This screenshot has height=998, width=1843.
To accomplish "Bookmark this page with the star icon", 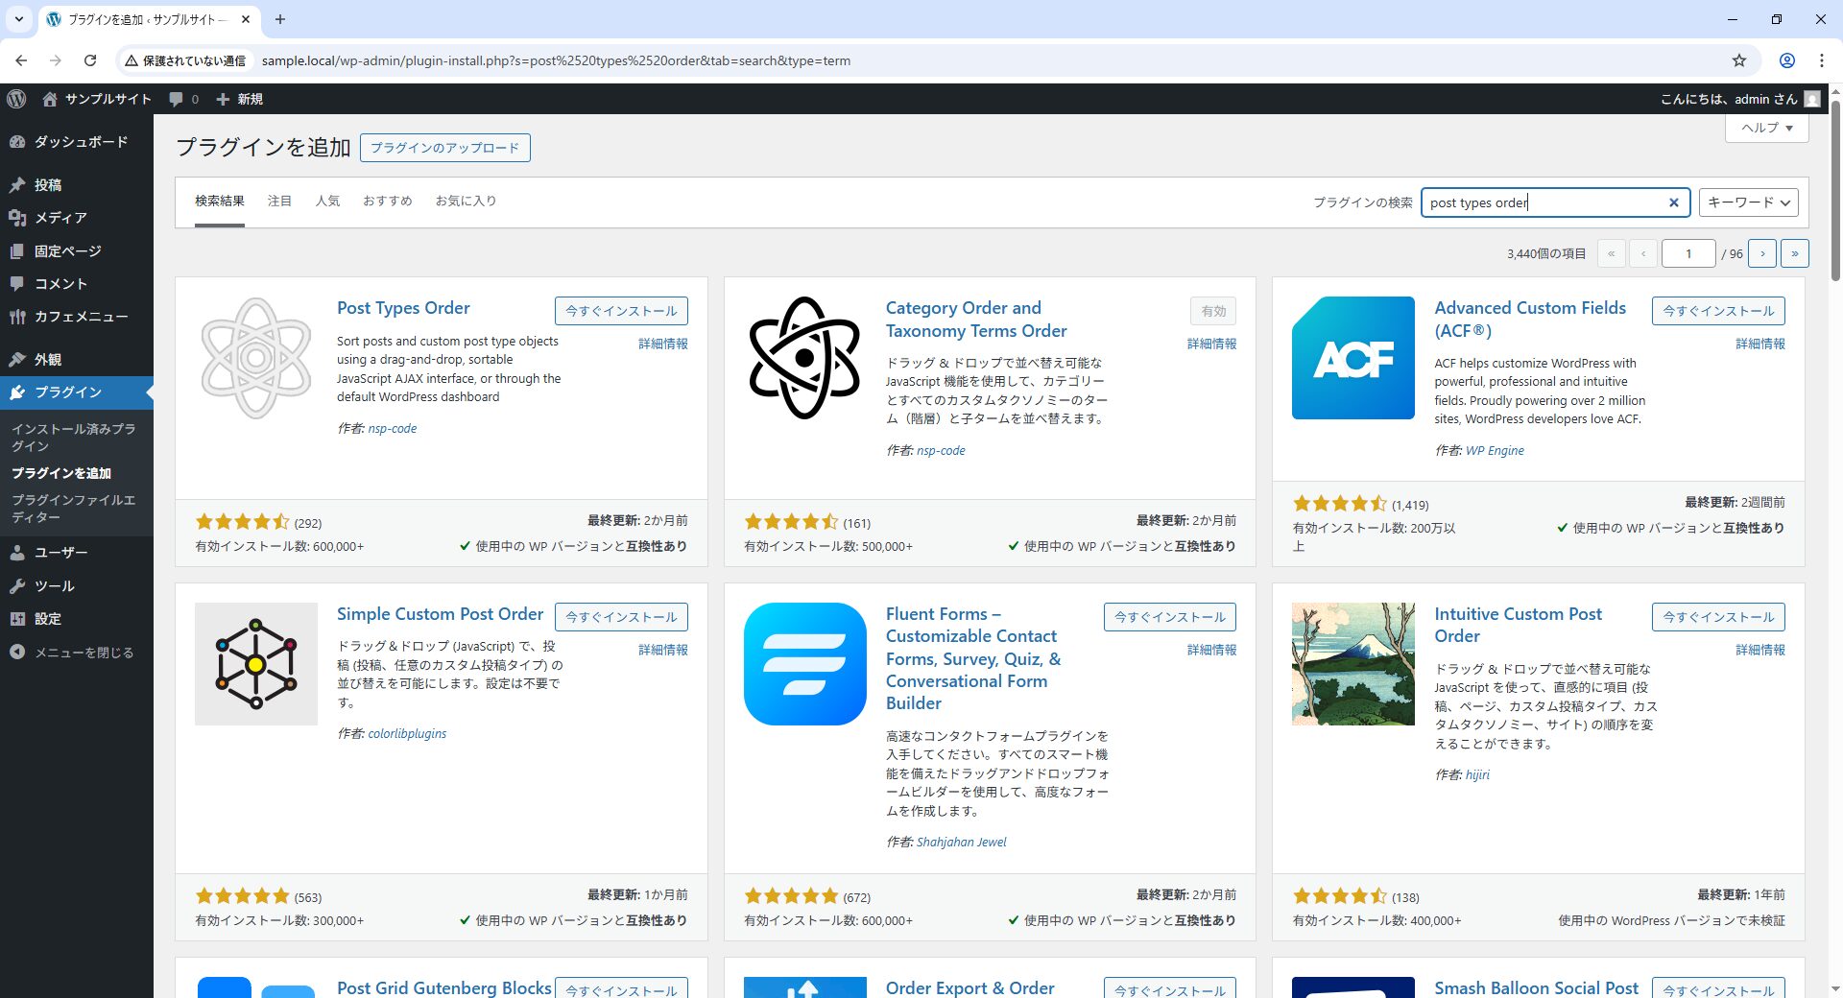I will [1739, 60].
